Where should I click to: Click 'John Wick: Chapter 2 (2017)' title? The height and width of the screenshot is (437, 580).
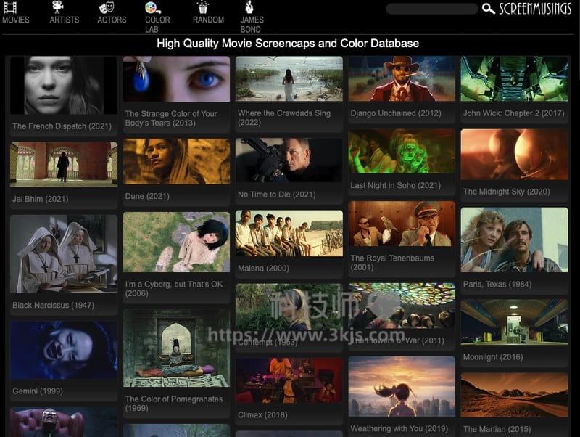point(514,113)
